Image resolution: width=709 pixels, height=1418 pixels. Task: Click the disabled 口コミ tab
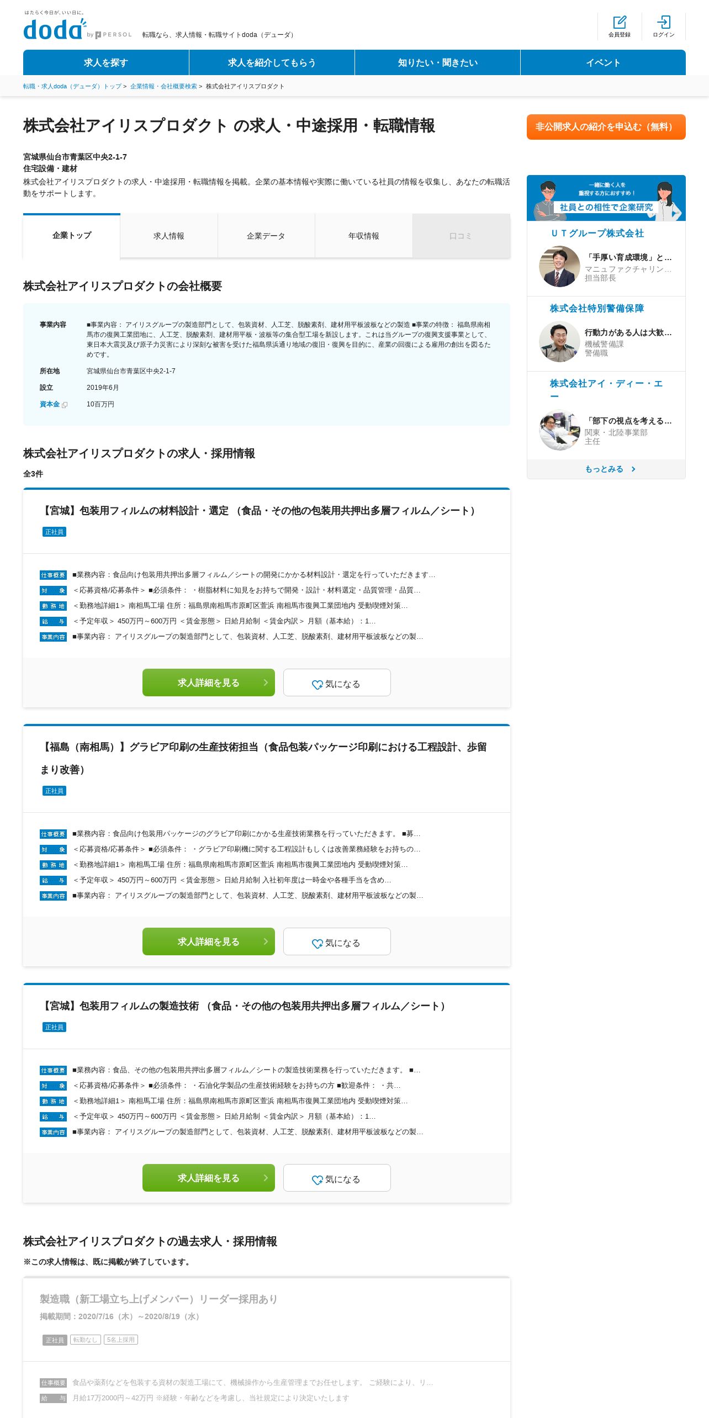(x=461, y=236)
